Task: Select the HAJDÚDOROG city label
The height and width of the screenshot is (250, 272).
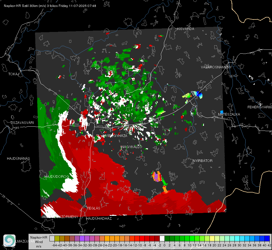Action: pos(57,177)
